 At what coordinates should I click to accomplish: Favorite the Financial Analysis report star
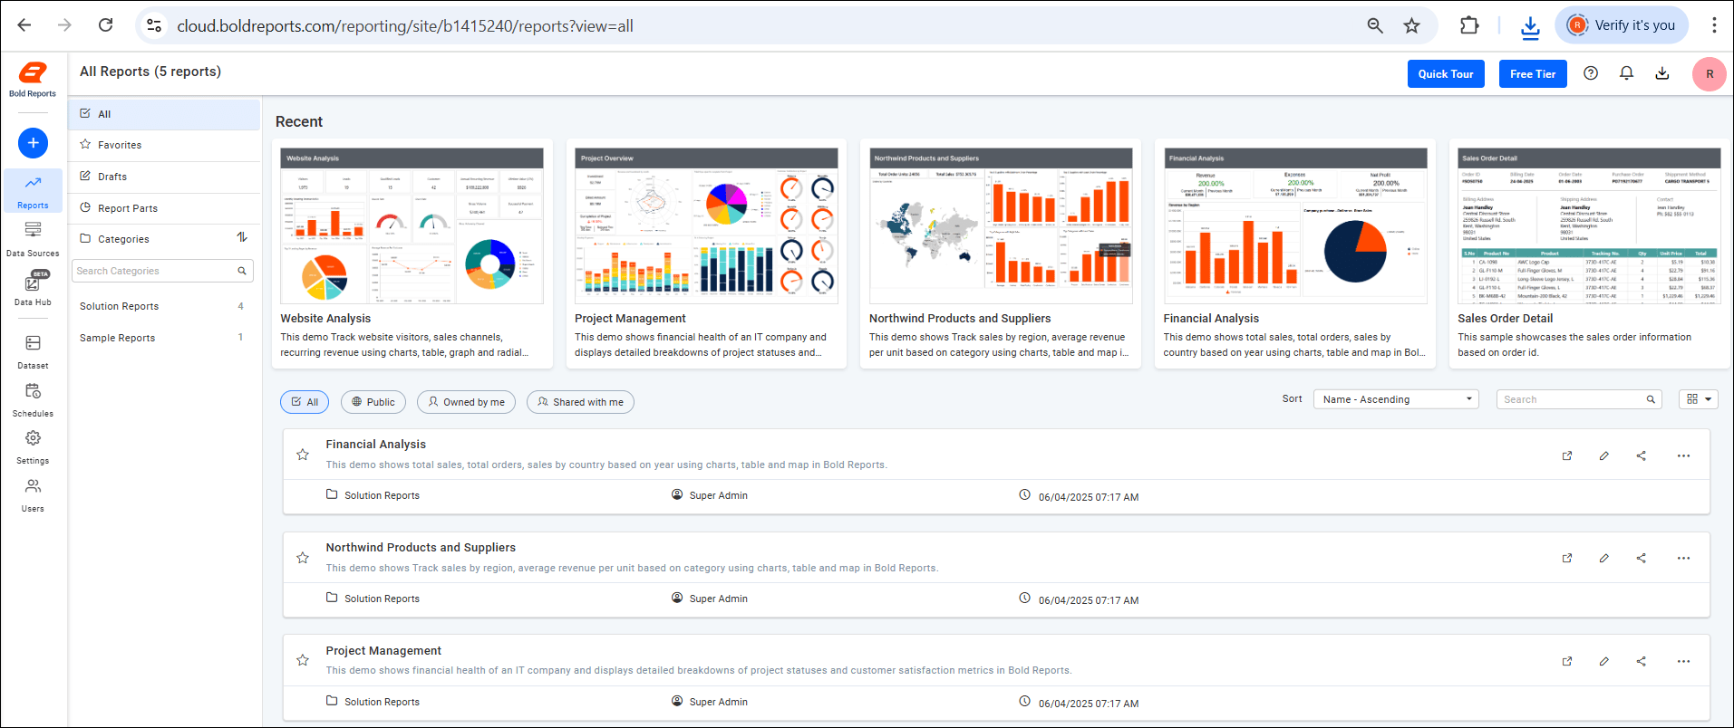point(303,455)
